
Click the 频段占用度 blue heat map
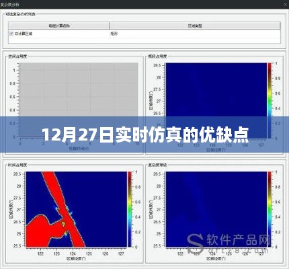[x=216, y=101]
